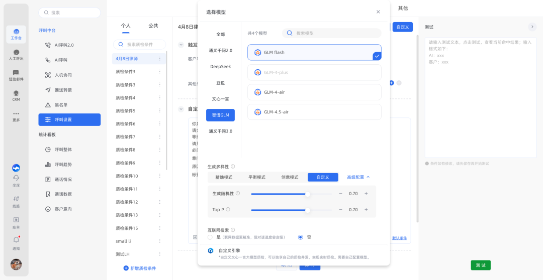Screen dimensions: 543x280
Task: Collapse the 测试 panel arrow
Action: point(532,27)
